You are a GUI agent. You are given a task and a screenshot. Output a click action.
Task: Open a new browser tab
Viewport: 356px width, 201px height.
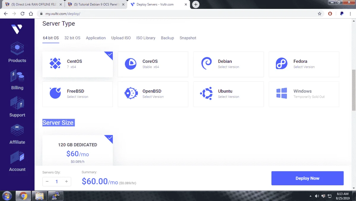pos(196,4)
